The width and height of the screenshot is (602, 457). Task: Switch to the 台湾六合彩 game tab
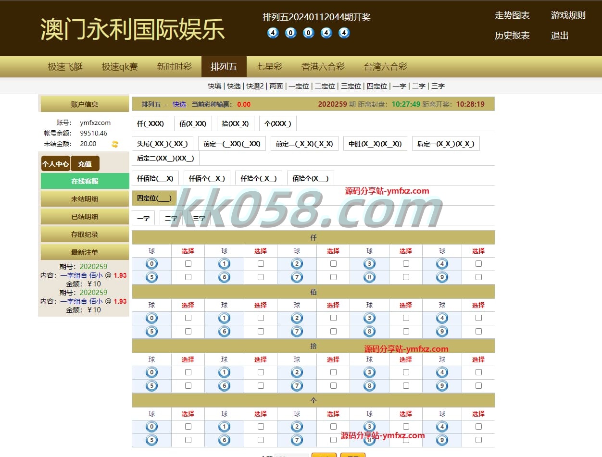click(386, 67)
